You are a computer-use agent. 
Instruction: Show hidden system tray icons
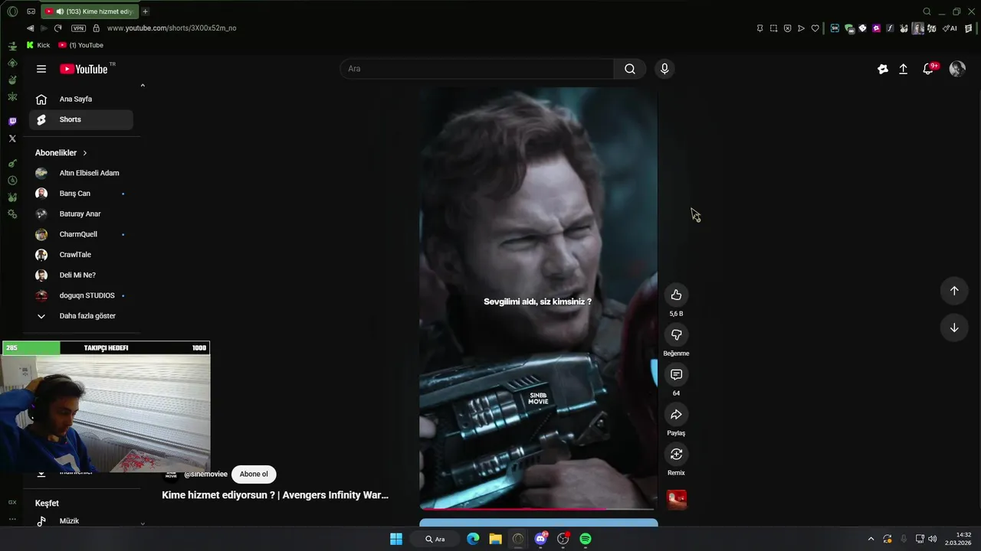click(x=871, y=539)
